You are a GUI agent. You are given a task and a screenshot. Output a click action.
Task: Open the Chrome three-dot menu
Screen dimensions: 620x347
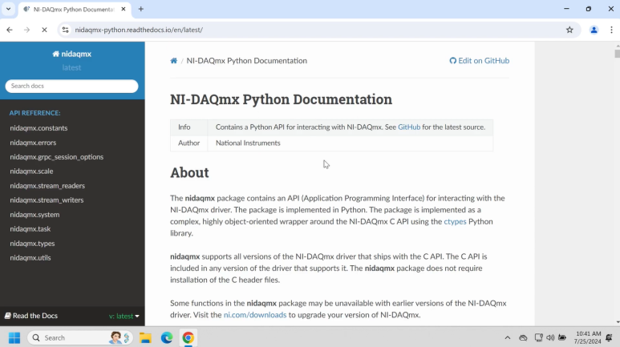pos(611,30)
